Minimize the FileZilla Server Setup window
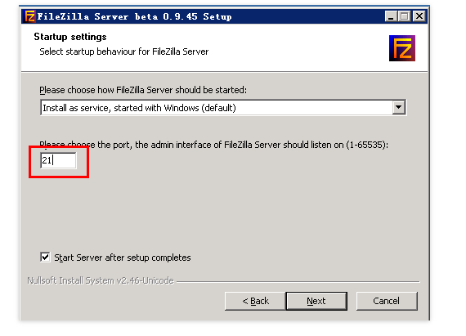Image resolution: width=466 pixels, height=336 pixels. click(391, 16)
